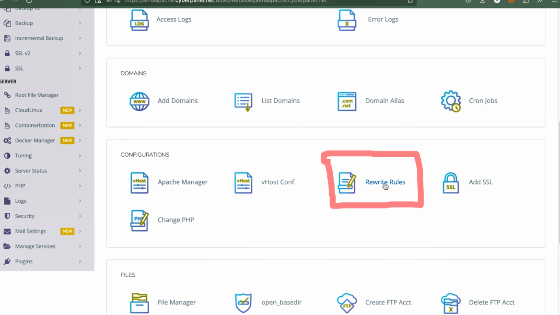Click the highlighted Rewrite Rules icon
The width and height of the screenshot is (560, 315).
[x=347, y=183]
